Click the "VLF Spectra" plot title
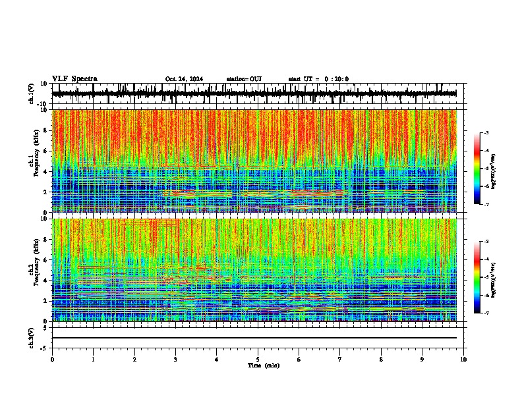Viewport: 522px width, 403px height. pyautogui.click(x=74, y=79)
